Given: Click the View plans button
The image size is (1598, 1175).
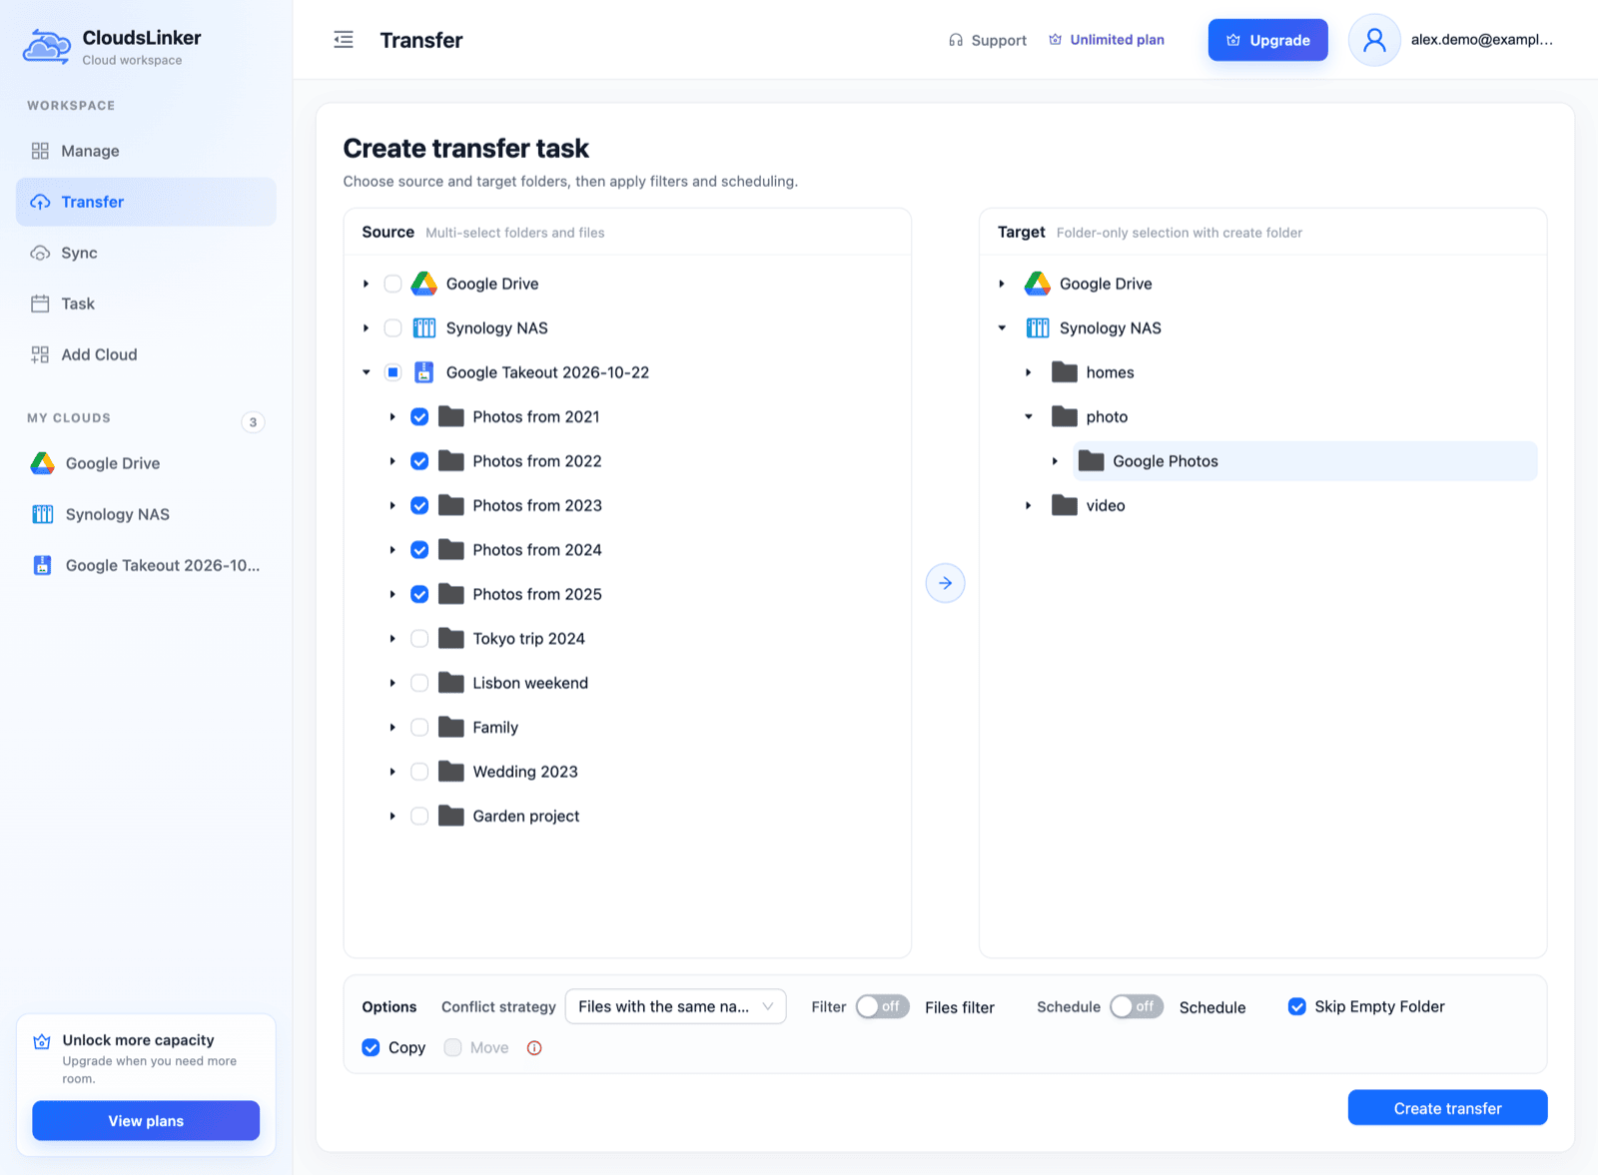Looking at the screenshot, I should [x=146, y=1121].
